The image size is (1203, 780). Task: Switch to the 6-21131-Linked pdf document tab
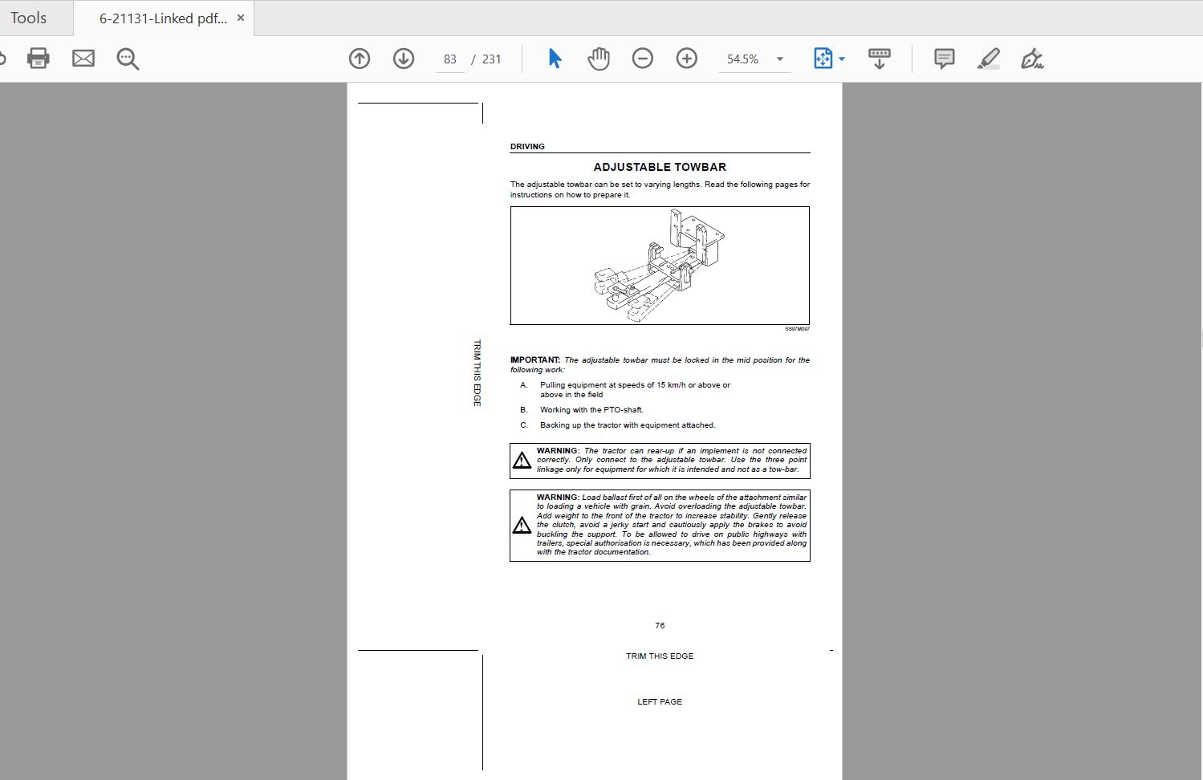click(163, 18)
